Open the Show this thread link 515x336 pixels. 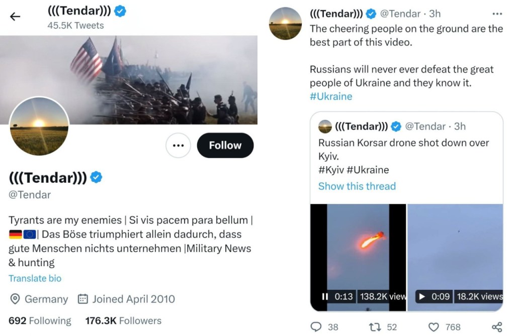tap(357, 186)
